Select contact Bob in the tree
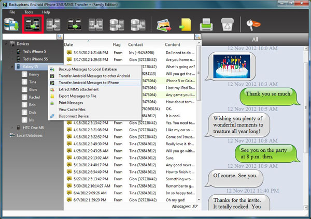 coord(32,105)
